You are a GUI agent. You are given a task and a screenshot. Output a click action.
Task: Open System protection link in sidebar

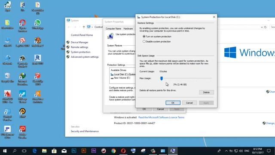[80, 52]
